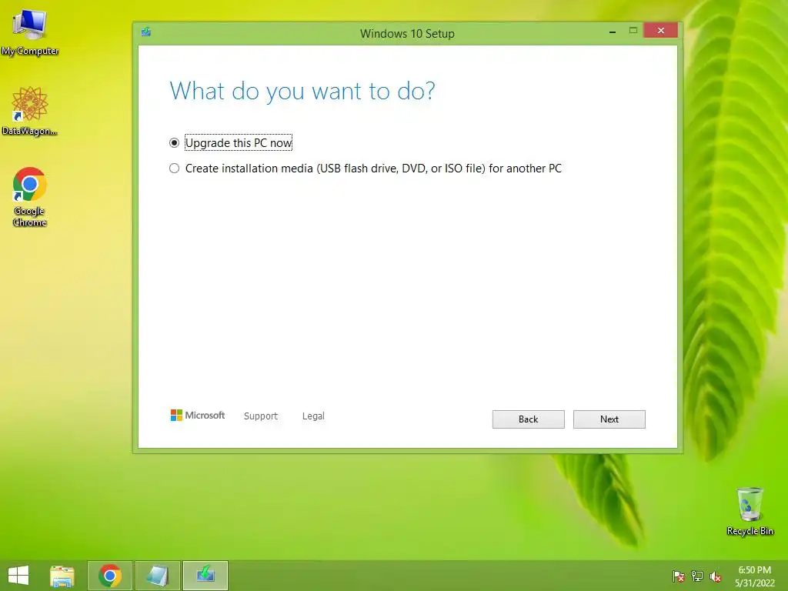Open the Legal link
The width and height of the screenshot is (788, 591).
(x=313, y=416)
